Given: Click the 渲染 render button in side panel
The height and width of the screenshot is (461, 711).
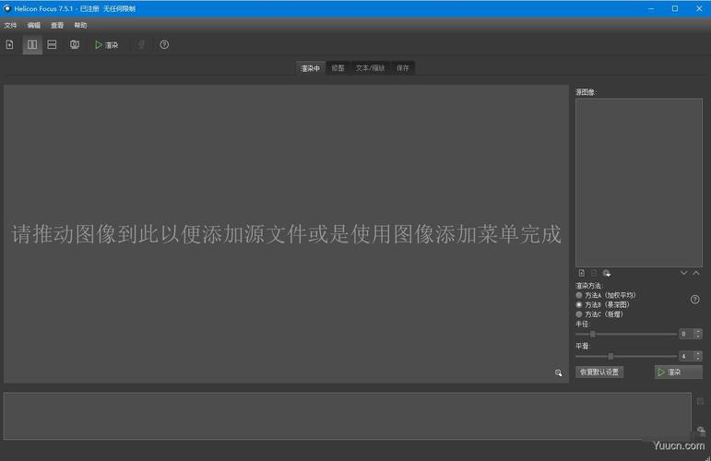Looking at the screenshot, I should pyautogui.click(x=679, y=372).
